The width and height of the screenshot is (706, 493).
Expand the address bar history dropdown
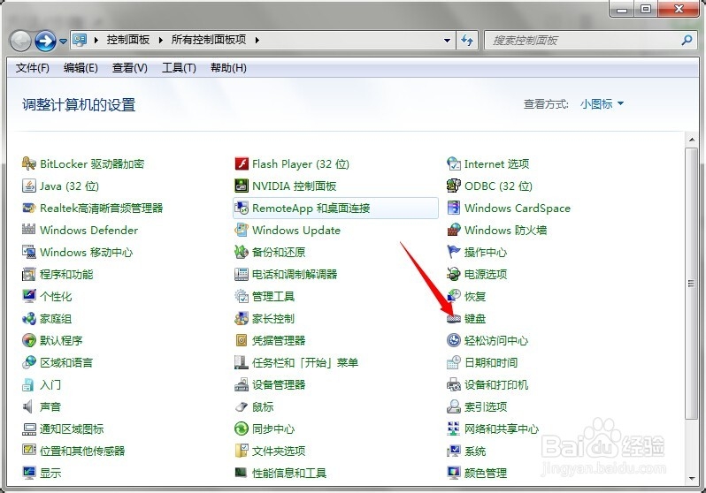click(x=447, y=40)
